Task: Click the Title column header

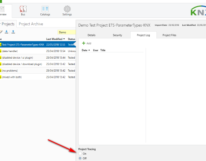Action: point(103,50)
